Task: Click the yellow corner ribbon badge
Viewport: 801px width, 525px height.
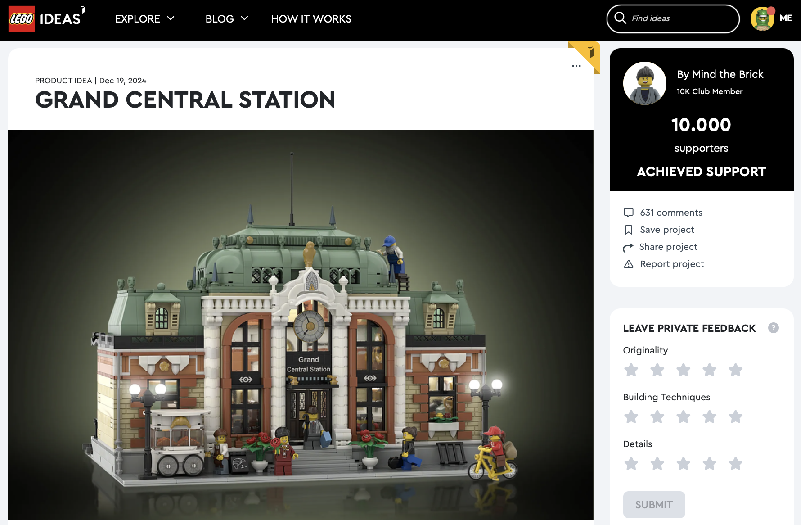Action: 587,55
